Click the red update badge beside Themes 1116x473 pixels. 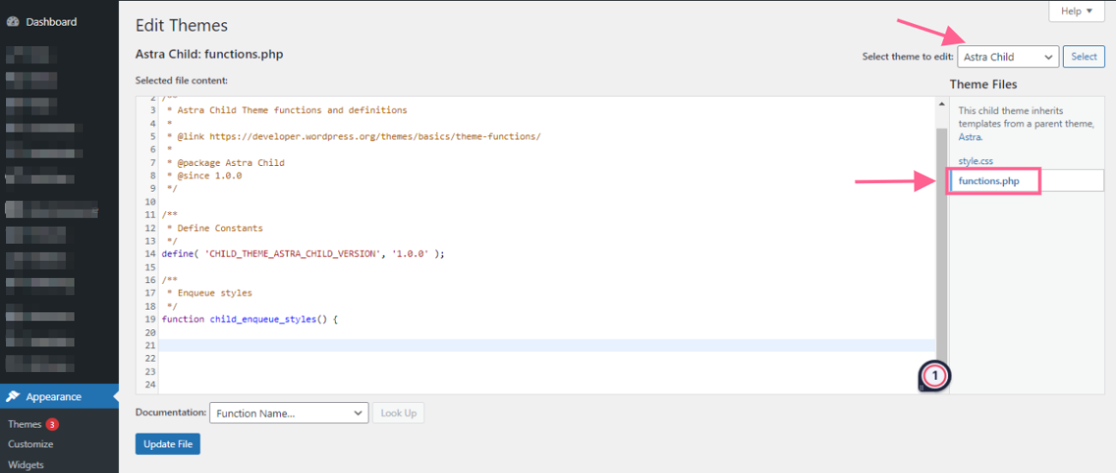(52, 424)
